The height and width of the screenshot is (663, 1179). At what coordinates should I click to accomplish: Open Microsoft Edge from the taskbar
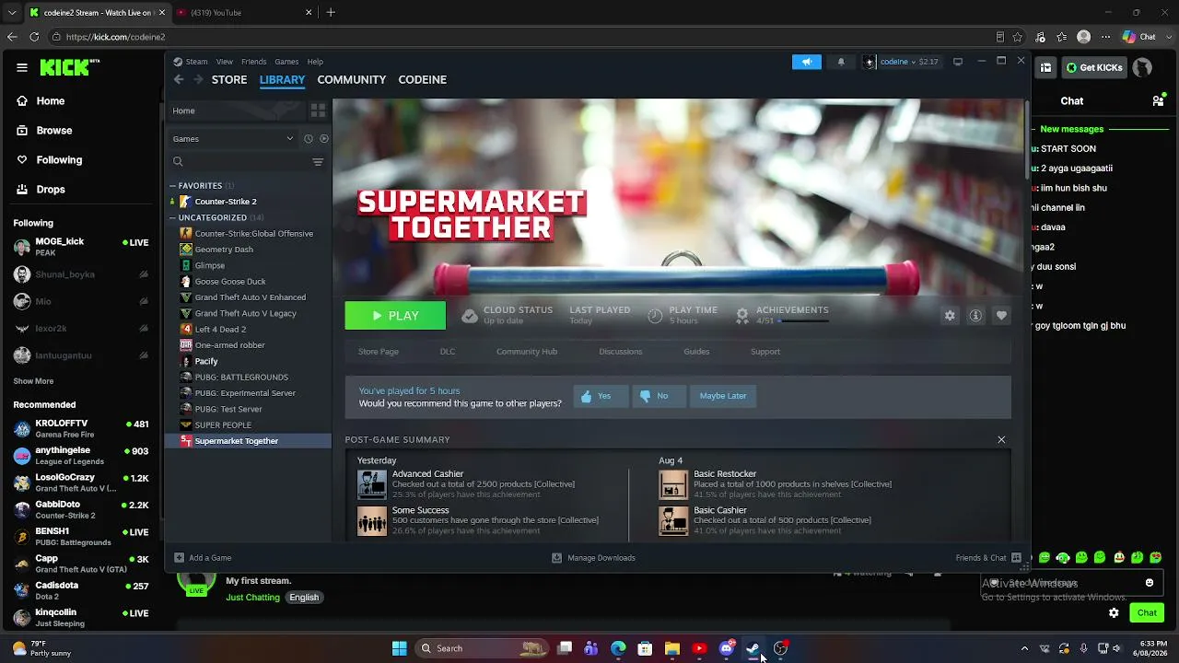coord(619,648)
